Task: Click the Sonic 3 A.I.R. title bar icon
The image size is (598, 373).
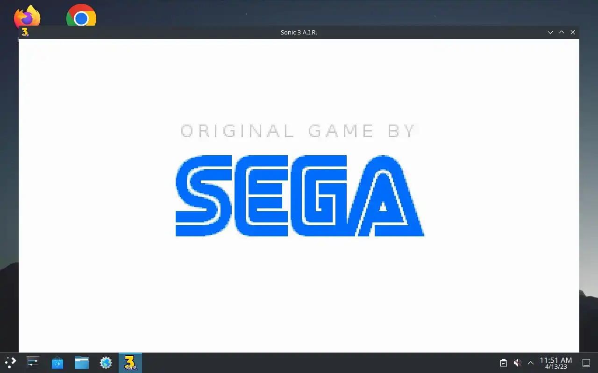Action: click(x=25, y=32)
